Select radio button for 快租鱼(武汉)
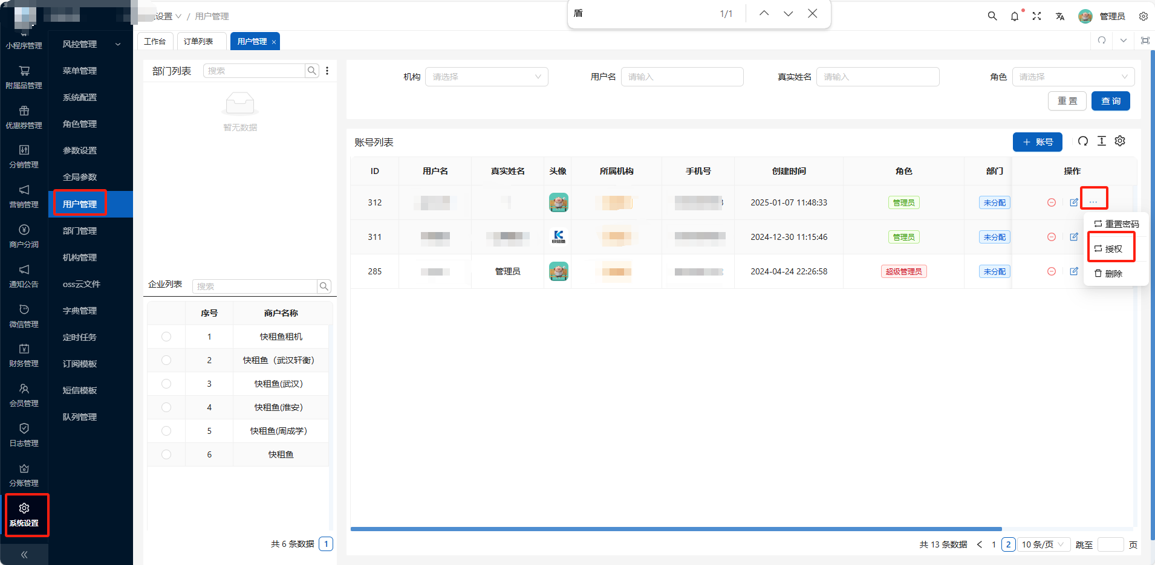This screenshot has width=1155, height=565. coord(166,384)
